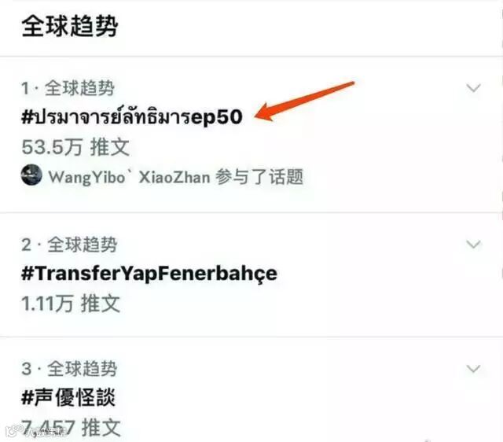Open options chevron for #TransferYapFenerbahçe trend

473,244
